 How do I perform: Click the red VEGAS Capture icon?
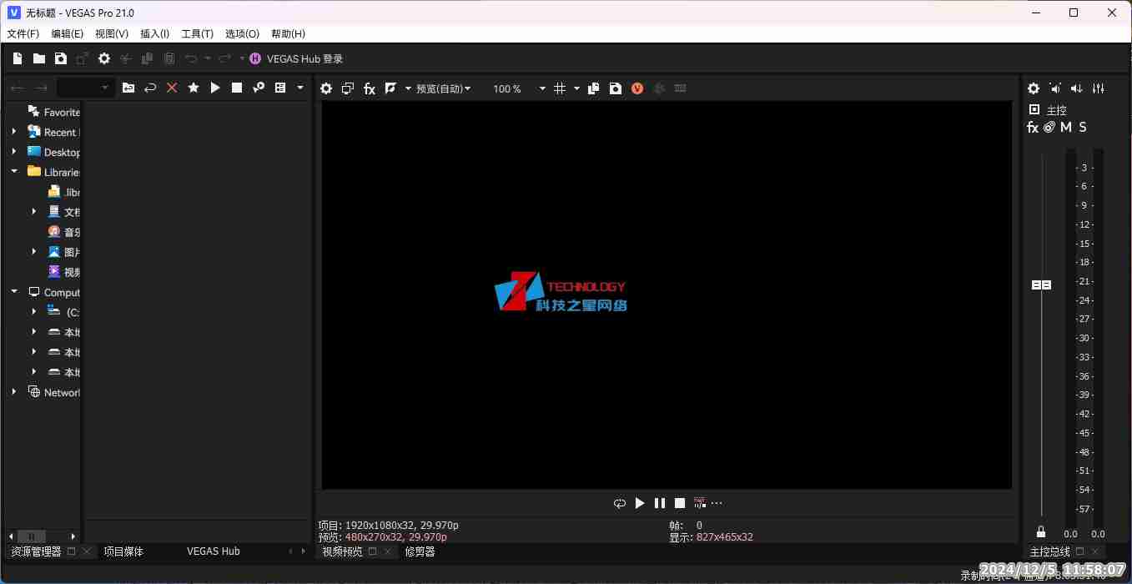coord(636,88)
